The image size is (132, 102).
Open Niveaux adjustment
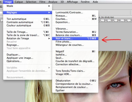pyautogui.click(x=75, y=16)
